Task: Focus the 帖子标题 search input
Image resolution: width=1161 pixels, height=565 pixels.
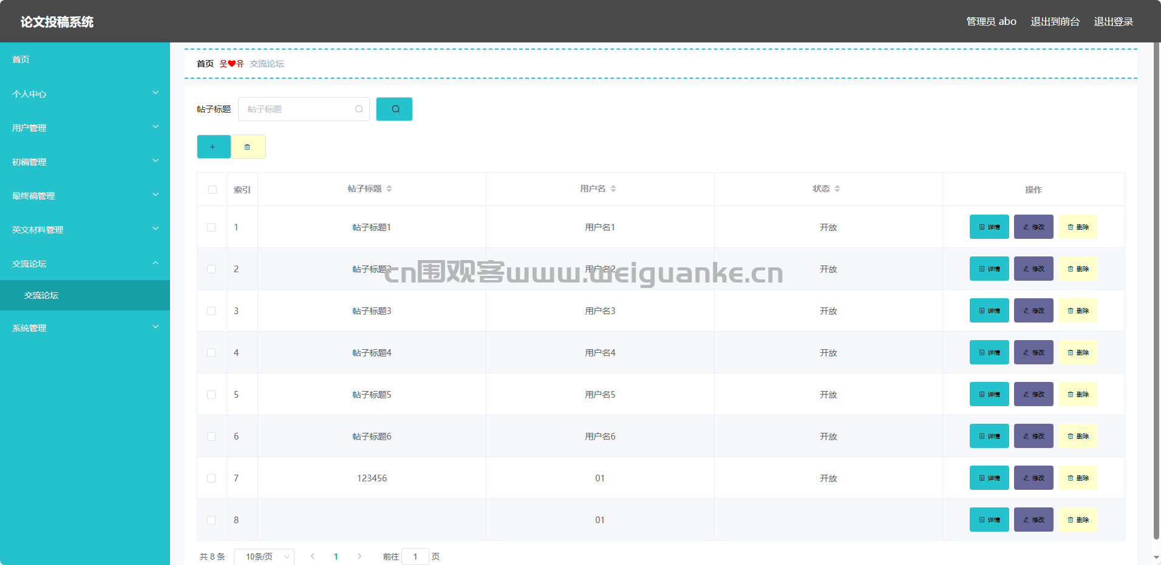Action: 304,109
